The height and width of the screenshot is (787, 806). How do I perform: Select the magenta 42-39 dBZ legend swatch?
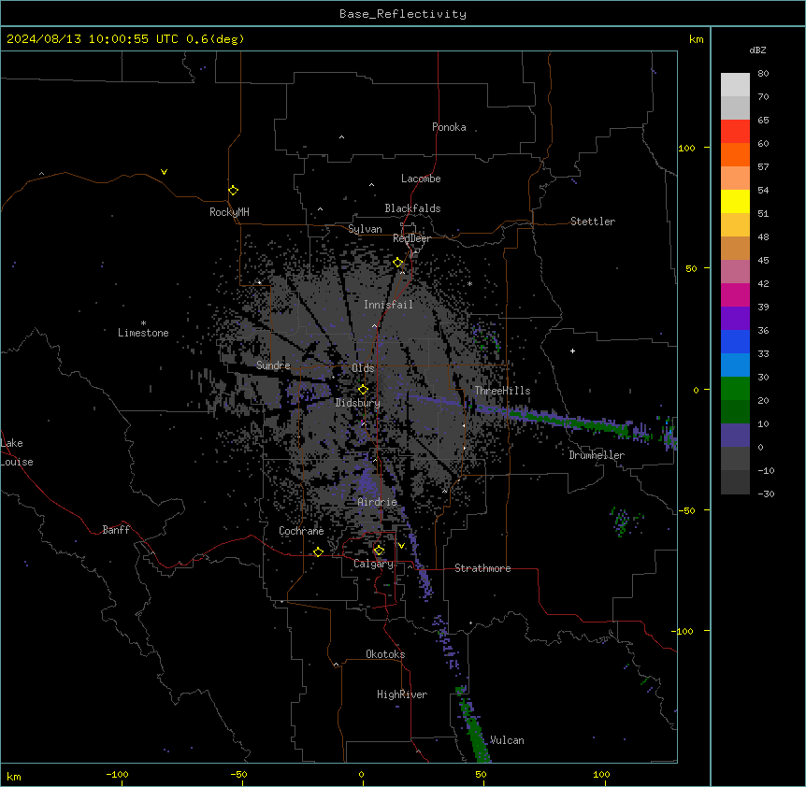click(735, 294)
